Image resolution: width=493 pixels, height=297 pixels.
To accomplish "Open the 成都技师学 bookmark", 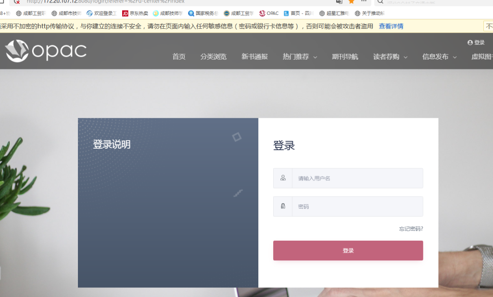I will (x=167, y=13).
